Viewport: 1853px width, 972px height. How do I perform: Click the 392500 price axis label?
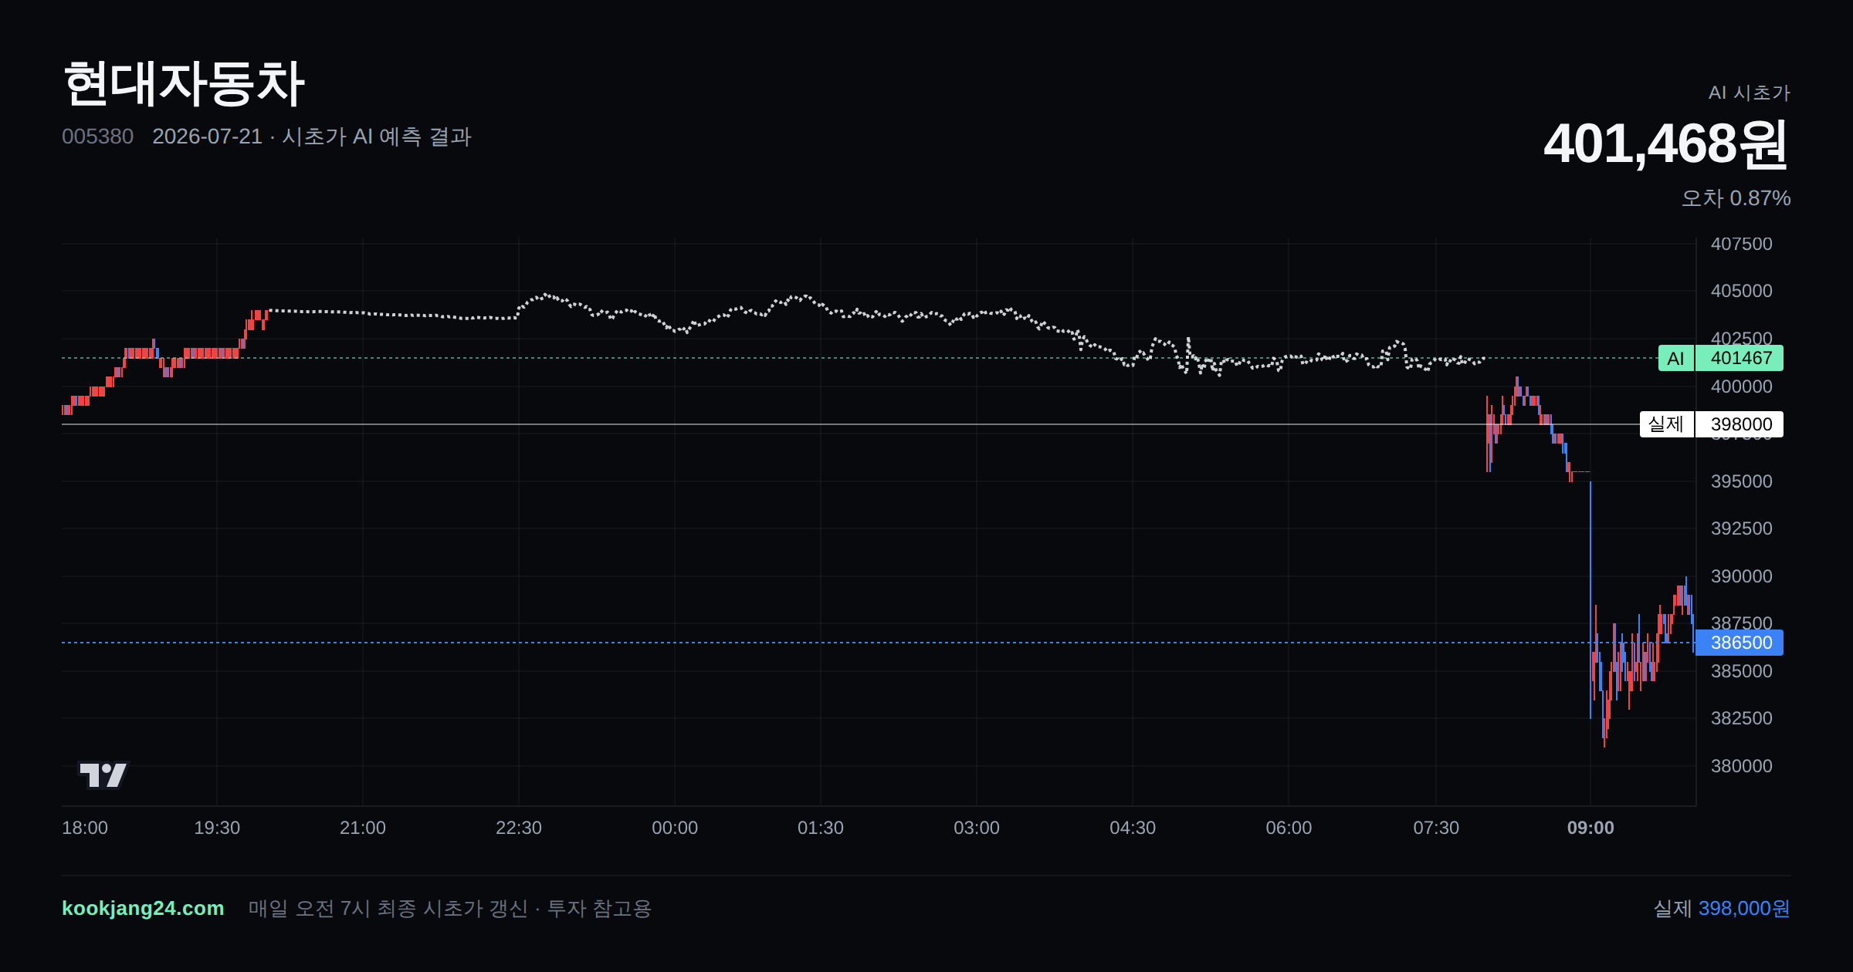point(1742,528)
